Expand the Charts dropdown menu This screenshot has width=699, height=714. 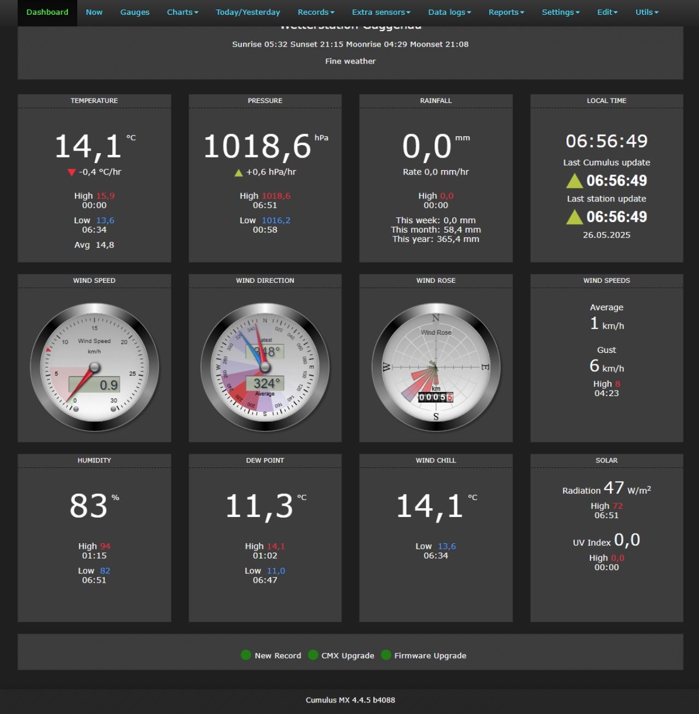[x=182, y=12]
